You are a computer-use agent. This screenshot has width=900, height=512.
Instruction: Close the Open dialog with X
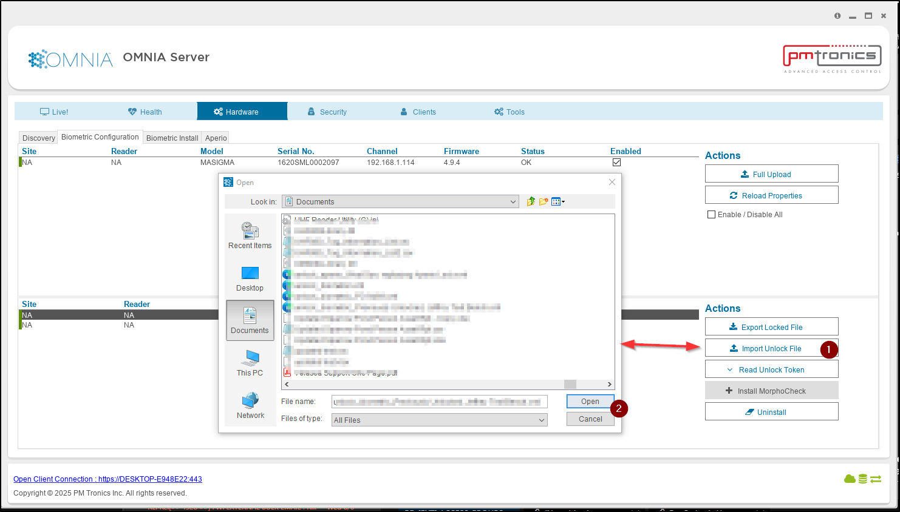pos(612,182)
